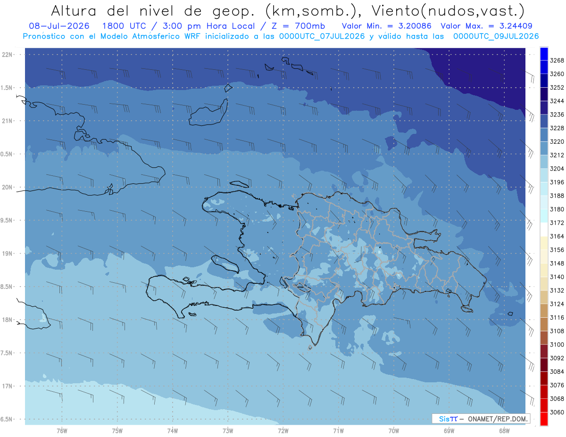Viewport: 566px width, 437px height.
Task: Click the 3108 value on the color scale
Action: (557, 331)
